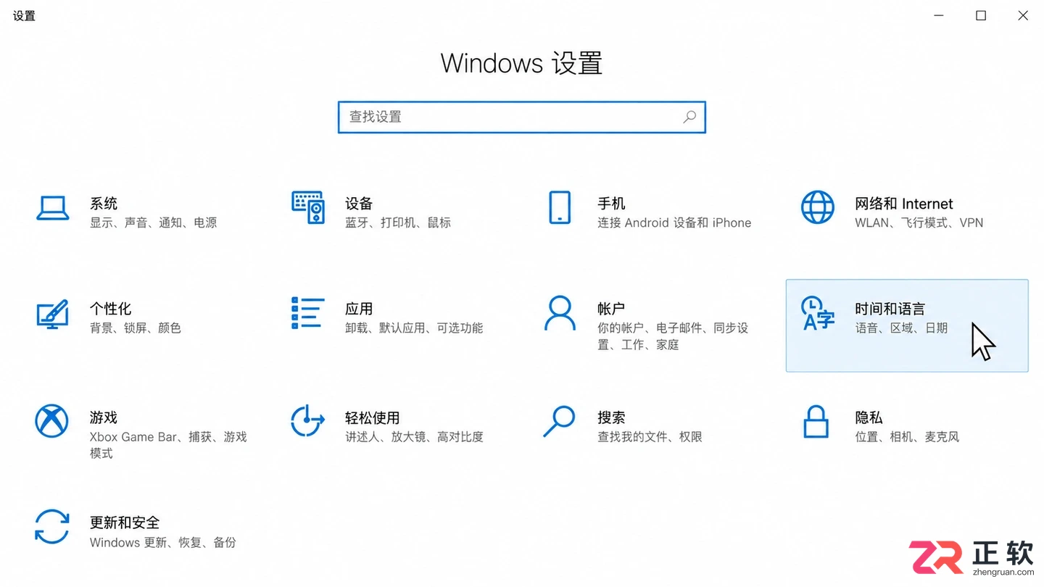1044x587 pixels.
Task: Open the 系统 settings title
Action: 104,204
